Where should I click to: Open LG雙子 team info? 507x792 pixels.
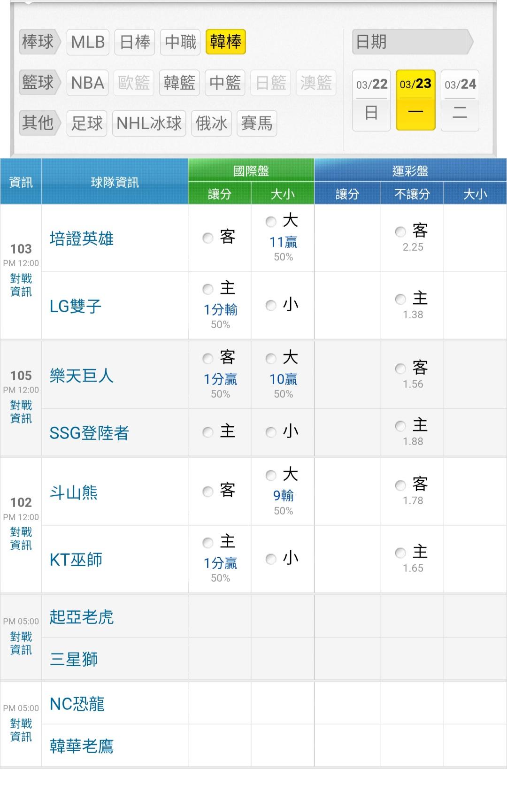point(76,307)
